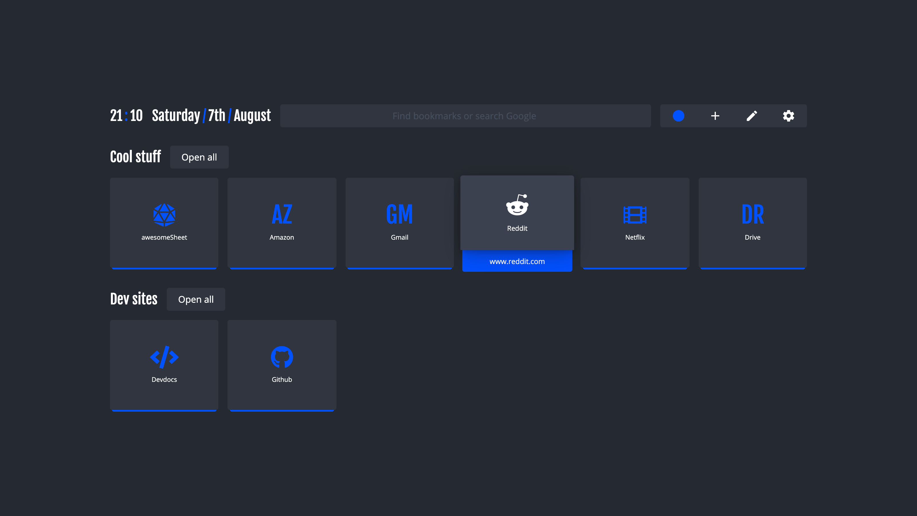Click the pencil edit icon
The width and height of the screenshot is (917, 516).
(x=752, y=116)
